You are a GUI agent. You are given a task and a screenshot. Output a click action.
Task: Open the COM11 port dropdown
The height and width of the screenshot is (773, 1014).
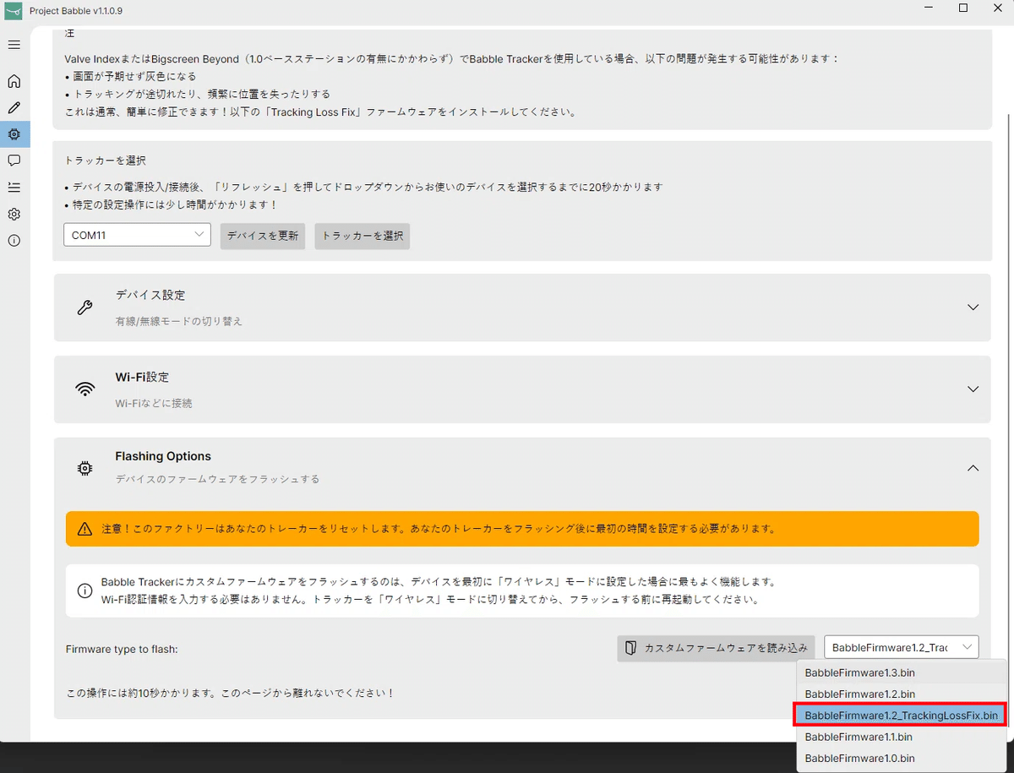click(x=137, y=235)
